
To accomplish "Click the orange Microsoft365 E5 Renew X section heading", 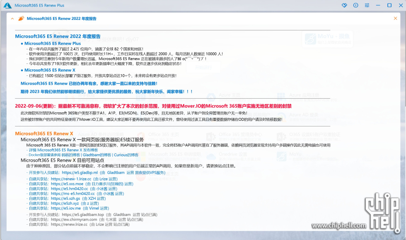I will (x=44, y=134).
